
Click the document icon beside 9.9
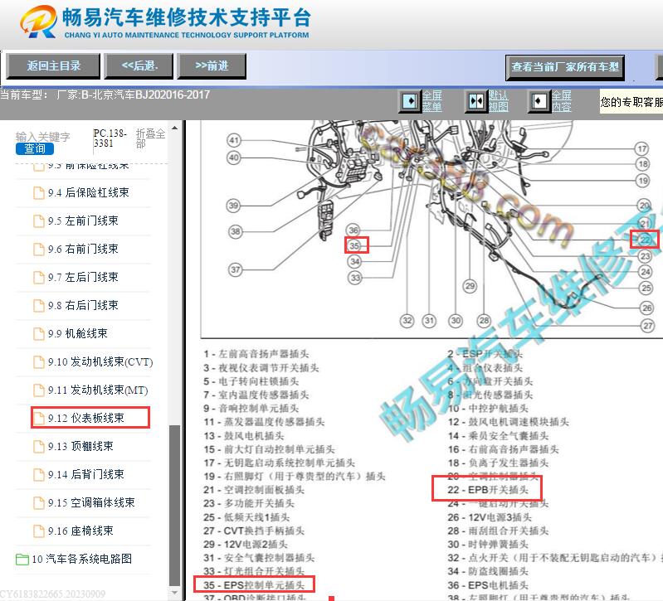[39, 334]
